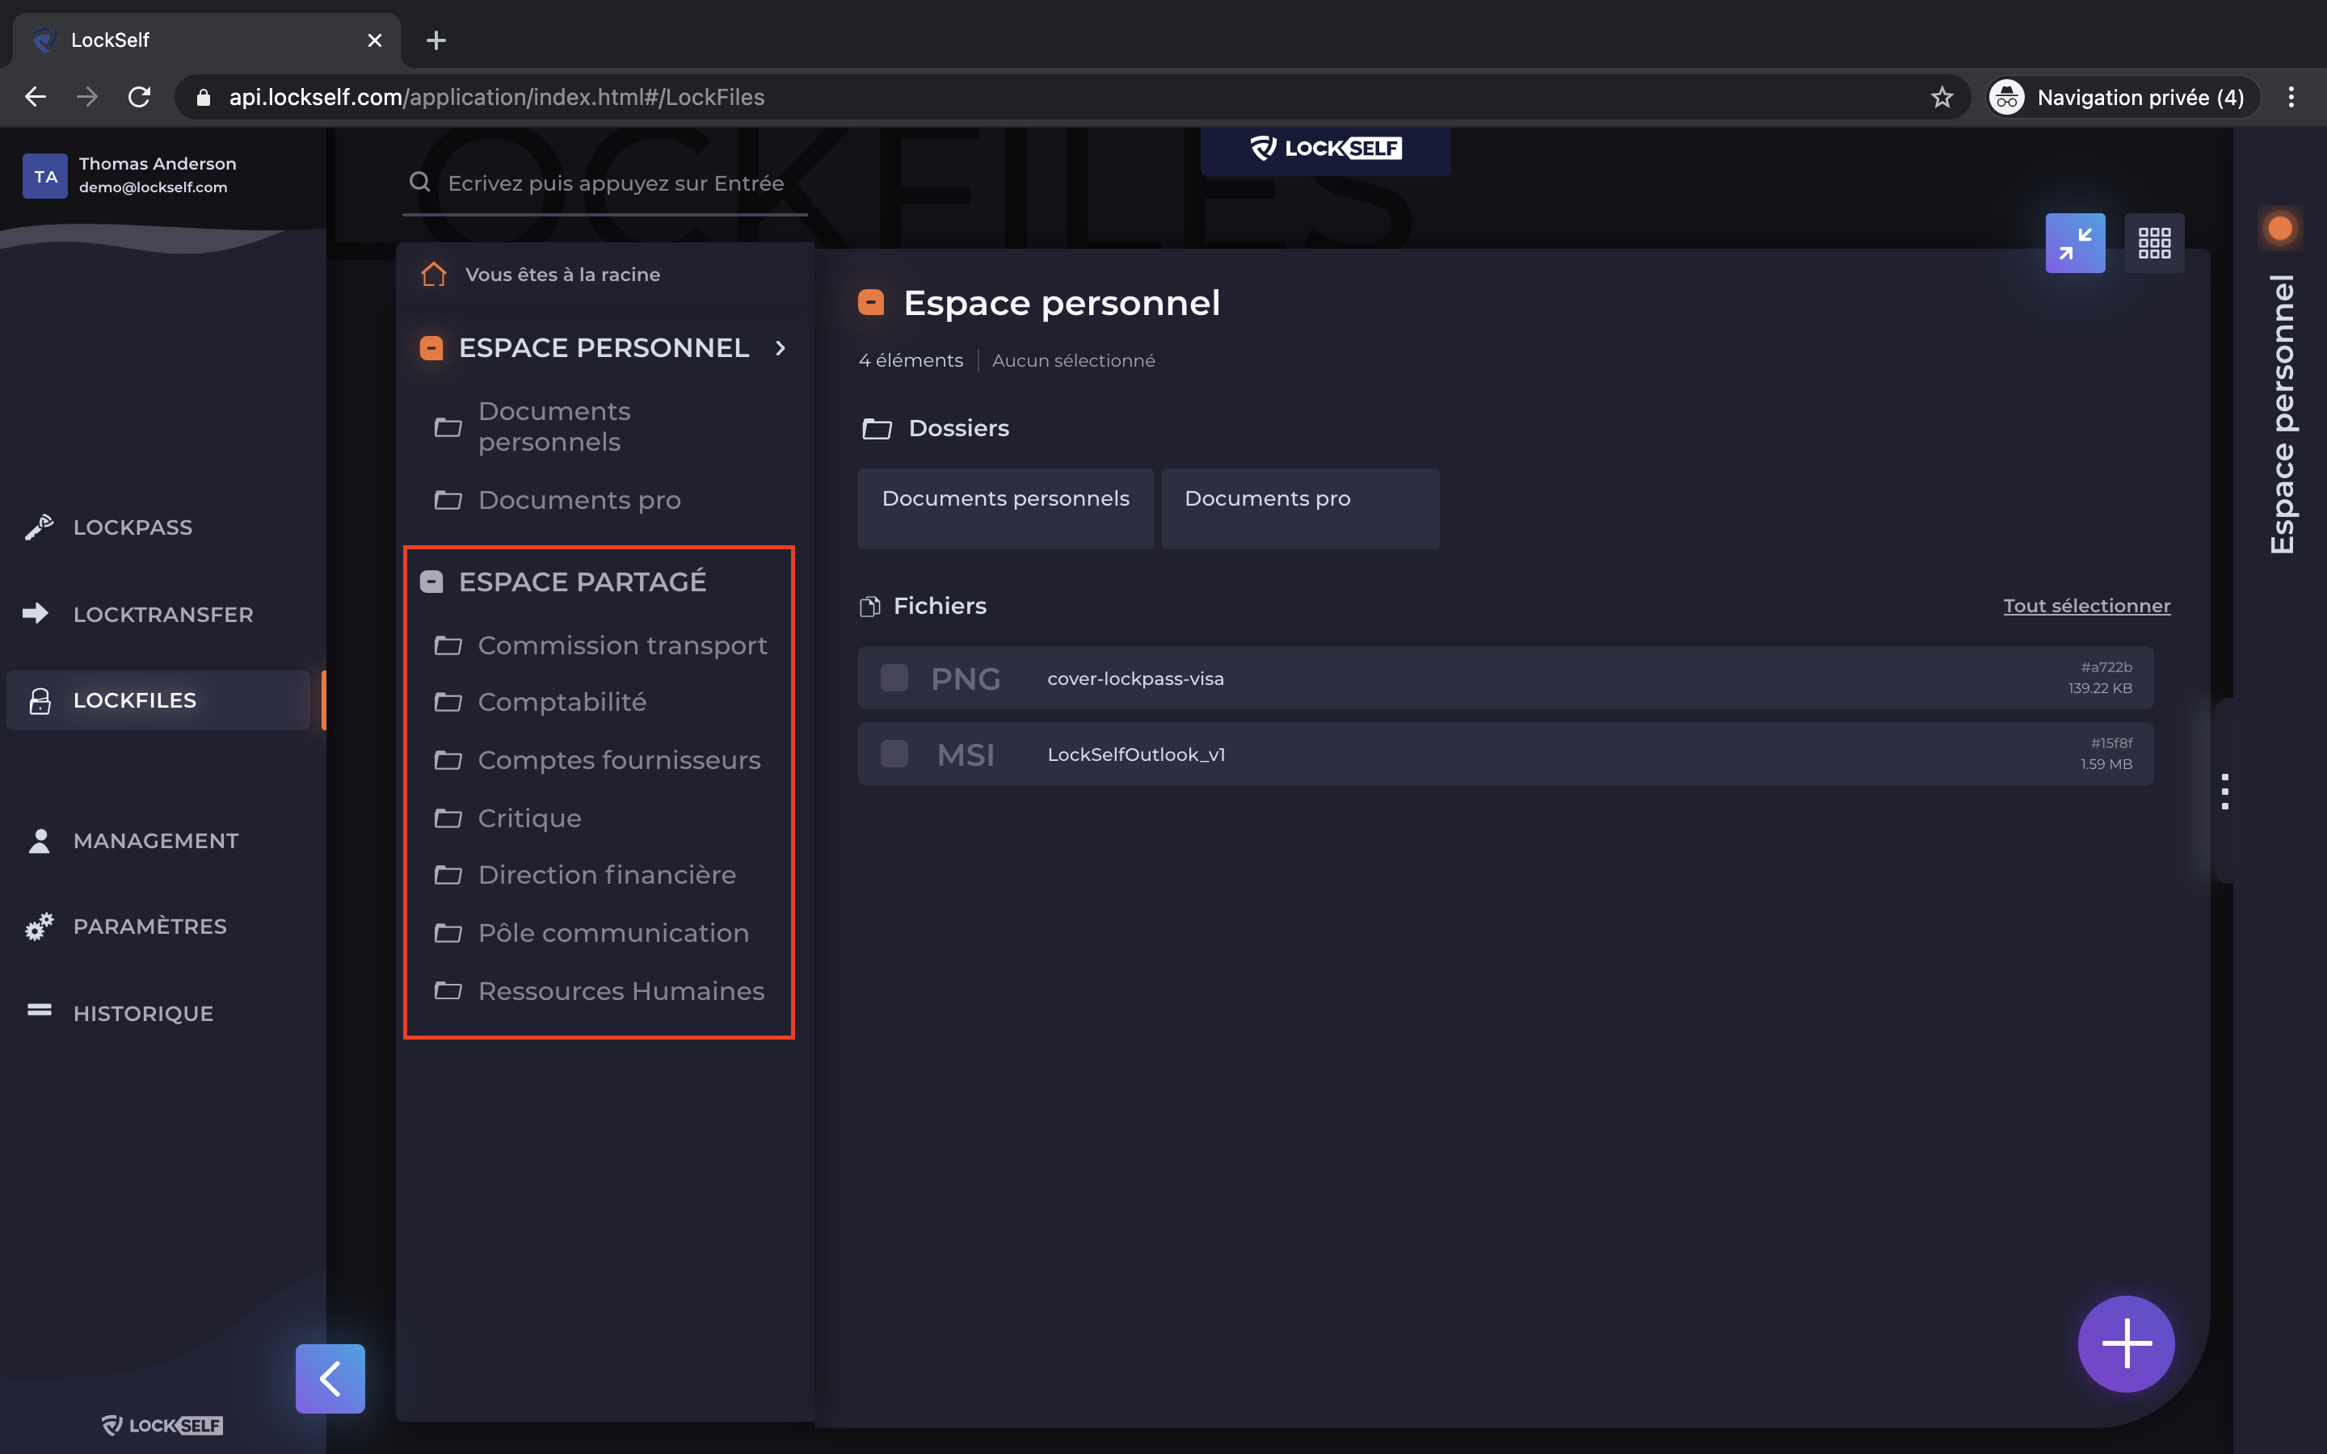Open Documents personnels tree folder
The image size is (2327, 1454).
point(553,426)
